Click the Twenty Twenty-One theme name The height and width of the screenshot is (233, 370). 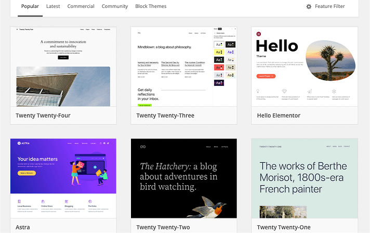tap(284, 227)
